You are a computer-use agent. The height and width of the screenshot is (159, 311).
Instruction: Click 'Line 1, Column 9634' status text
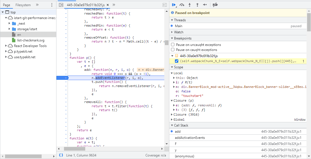point(81,155)
